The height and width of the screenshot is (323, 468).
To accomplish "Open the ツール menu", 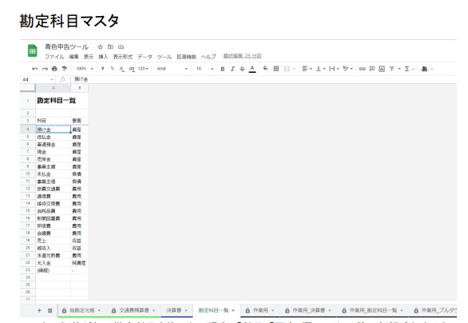I will coord(165,57).
